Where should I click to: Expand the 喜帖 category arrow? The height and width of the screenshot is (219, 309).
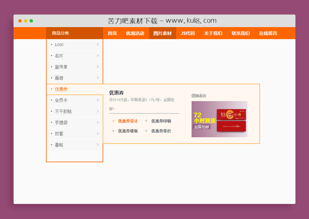(x=98, y=144)
